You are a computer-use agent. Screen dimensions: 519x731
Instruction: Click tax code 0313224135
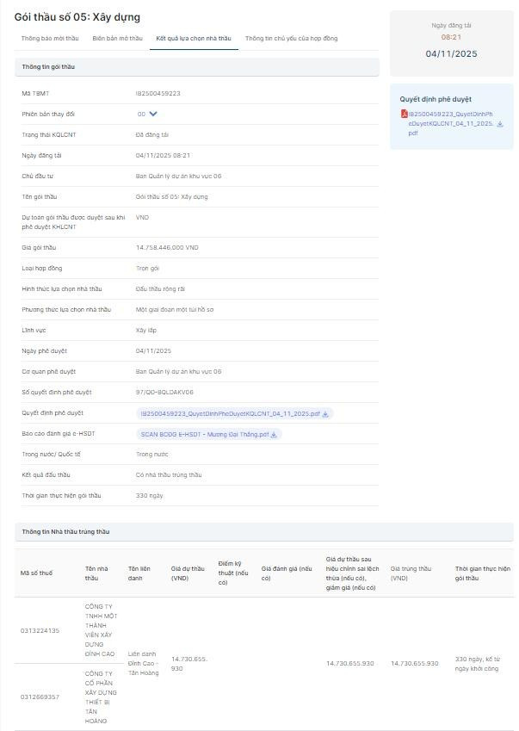click(40, 631)
